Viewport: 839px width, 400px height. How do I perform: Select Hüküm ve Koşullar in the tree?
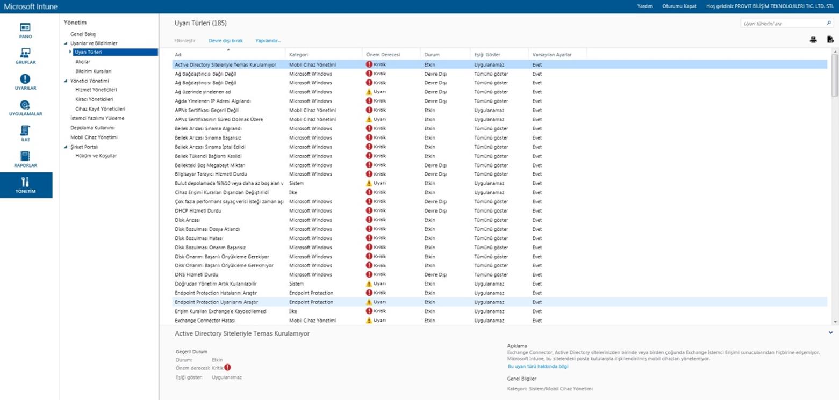click(x=96, y=156)
